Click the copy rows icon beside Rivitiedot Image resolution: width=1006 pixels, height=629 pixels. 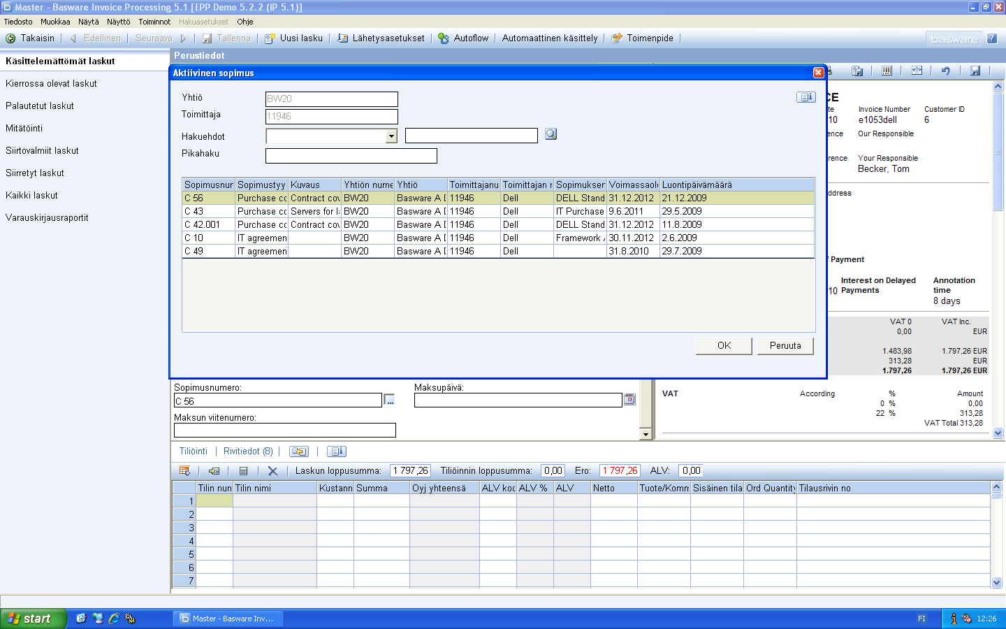[299, 451]
